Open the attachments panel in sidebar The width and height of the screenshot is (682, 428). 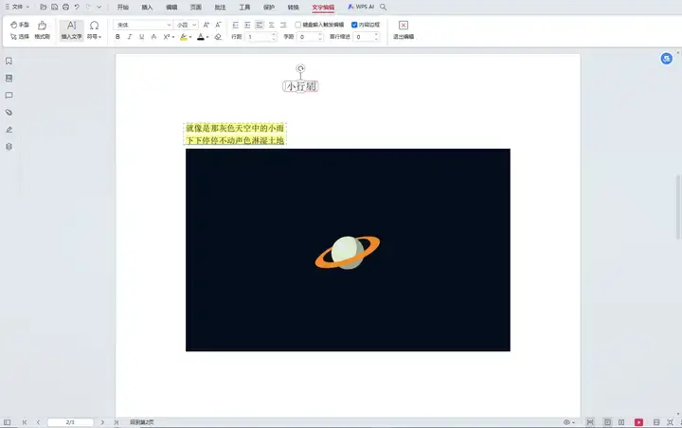point(9,113)
